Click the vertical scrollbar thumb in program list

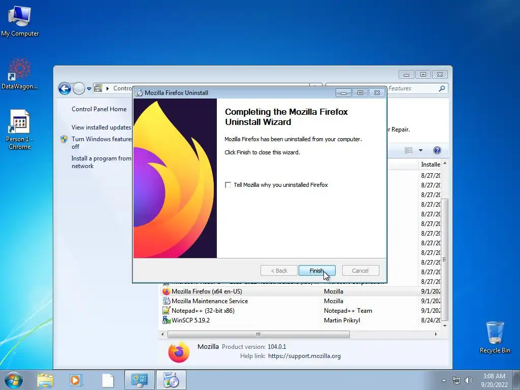pos(445,259)
